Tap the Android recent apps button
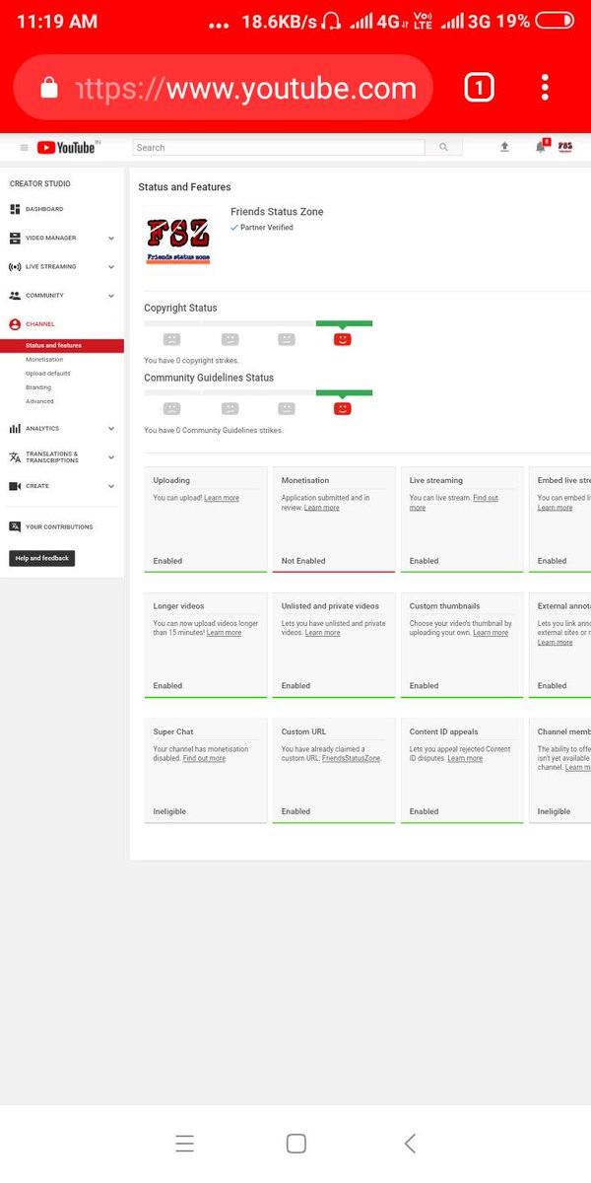The image size is (591, 1183). coord(184,1144)
